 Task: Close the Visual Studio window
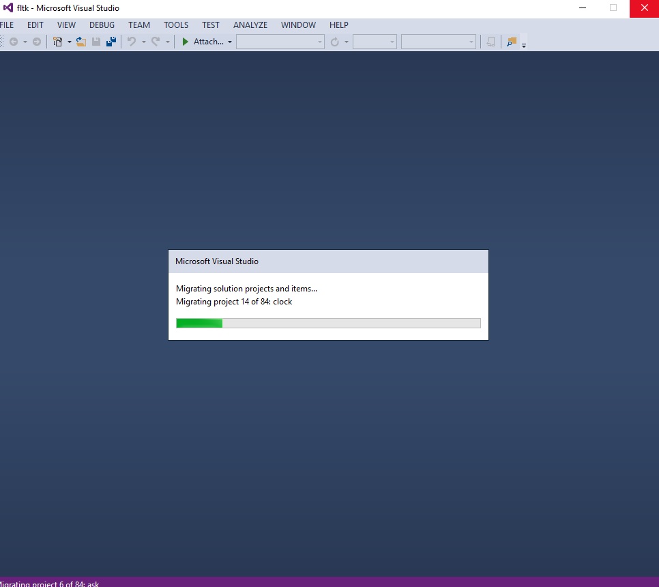(x=644, y=8)
